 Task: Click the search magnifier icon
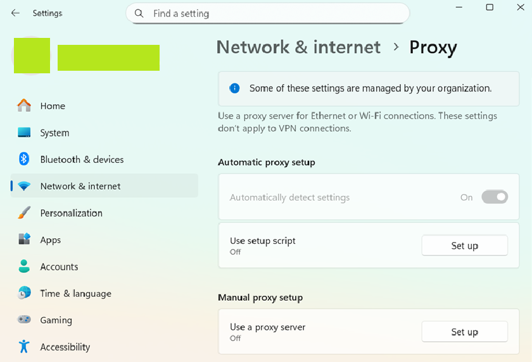click(139, 13)
